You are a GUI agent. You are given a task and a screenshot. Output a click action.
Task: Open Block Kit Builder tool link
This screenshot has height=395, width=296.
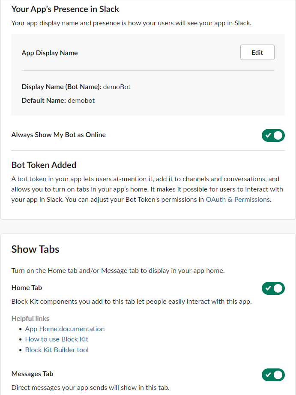click(57, 350)
